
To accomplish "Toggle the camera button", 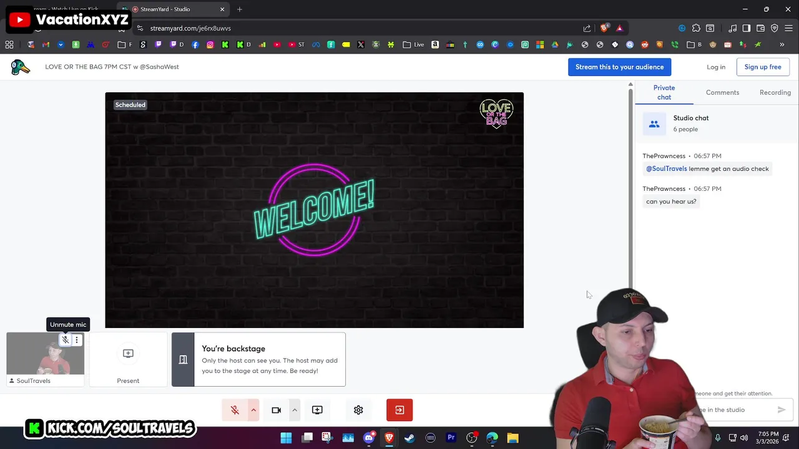I will click(276, 410).
